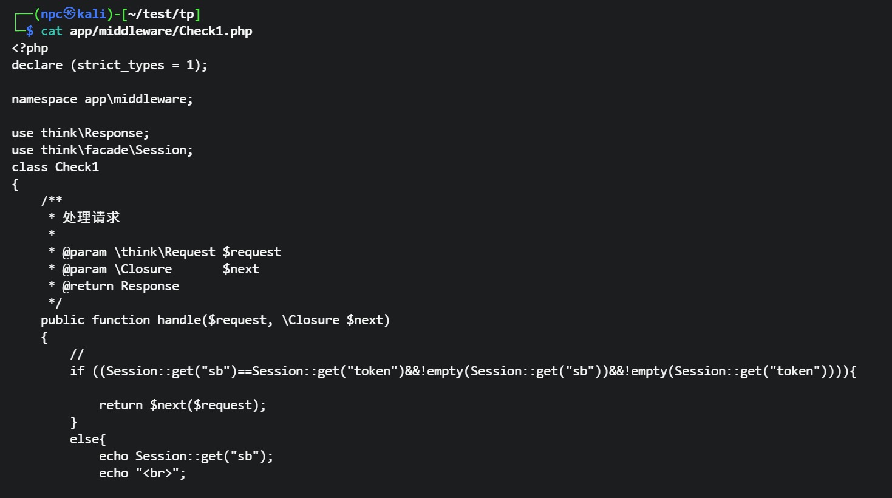The image size is (892, 498).
Task: Click the Kali skull symbol in the prompt
Action: (70, 13)
